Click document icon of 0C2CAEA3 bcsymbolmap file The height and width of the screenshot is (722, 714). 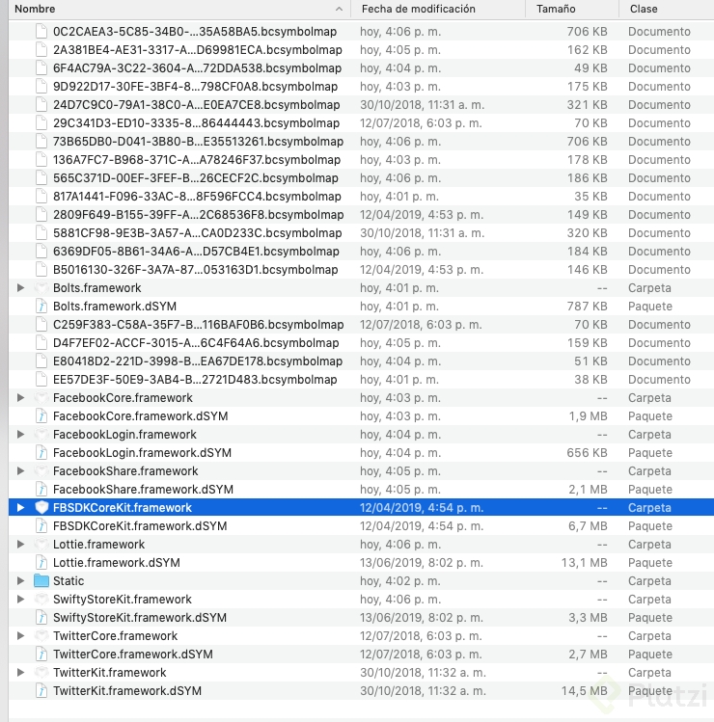(x=41, y=31)
